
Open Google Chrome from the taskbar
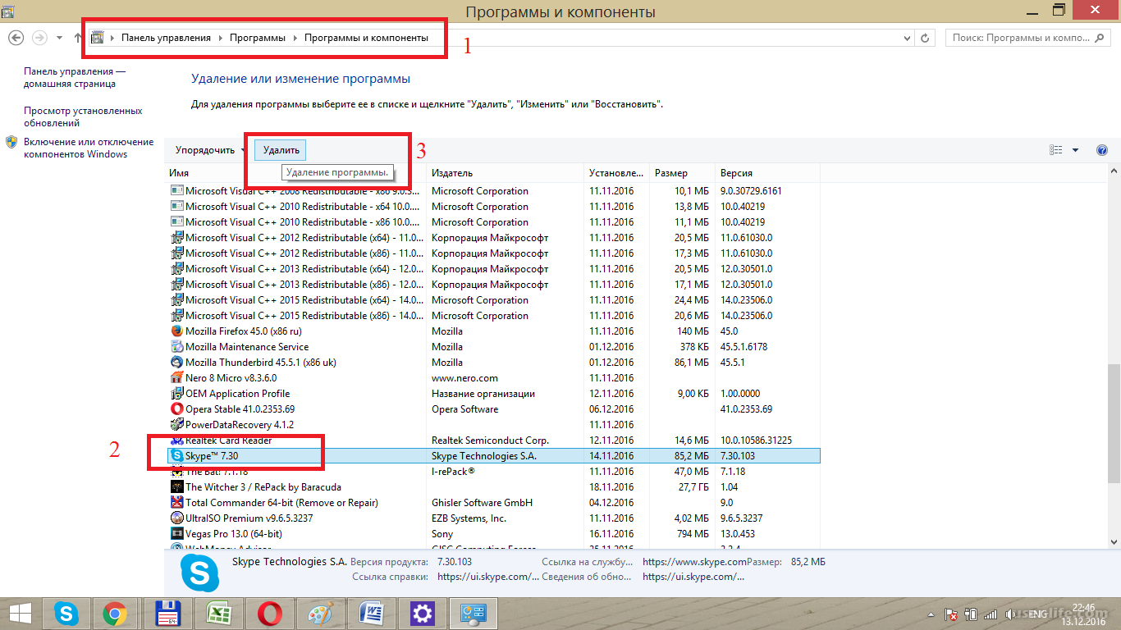coord(115,614)
